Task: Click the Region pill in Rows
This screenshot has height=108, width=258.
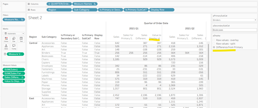Action: (59, 10)
